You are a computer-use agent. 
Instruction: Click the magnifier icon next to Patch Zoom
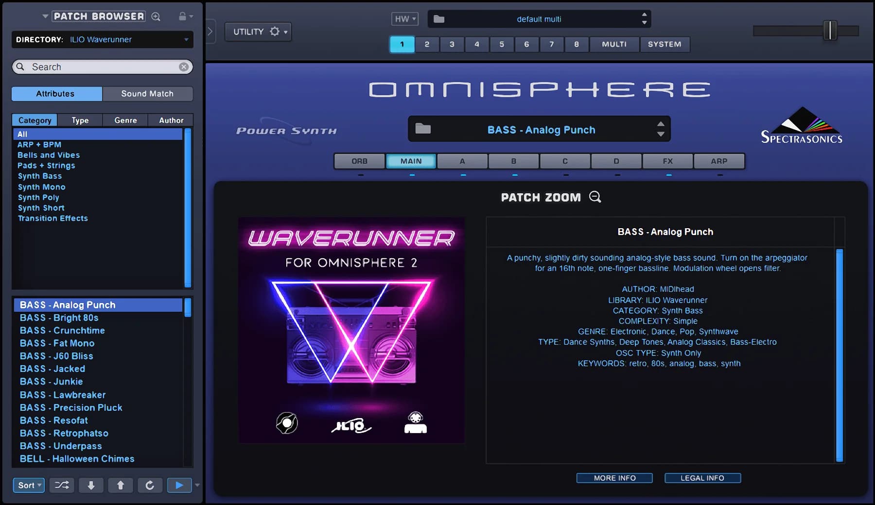coord(595,197)
